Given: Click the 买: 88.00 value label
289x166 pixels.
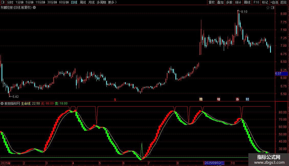Looking at the screenshot, I should click(x=47, y=103).
